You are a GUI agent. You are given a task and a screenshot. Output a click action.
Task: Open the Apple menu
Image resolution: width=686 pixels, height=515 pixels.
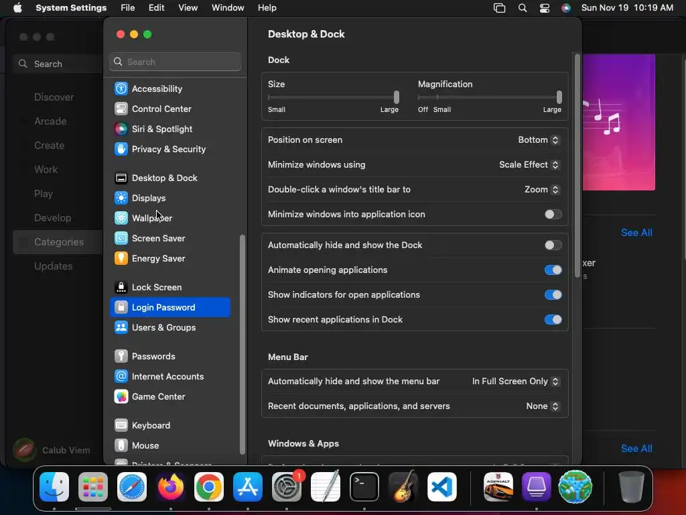(x=17, y=8)
